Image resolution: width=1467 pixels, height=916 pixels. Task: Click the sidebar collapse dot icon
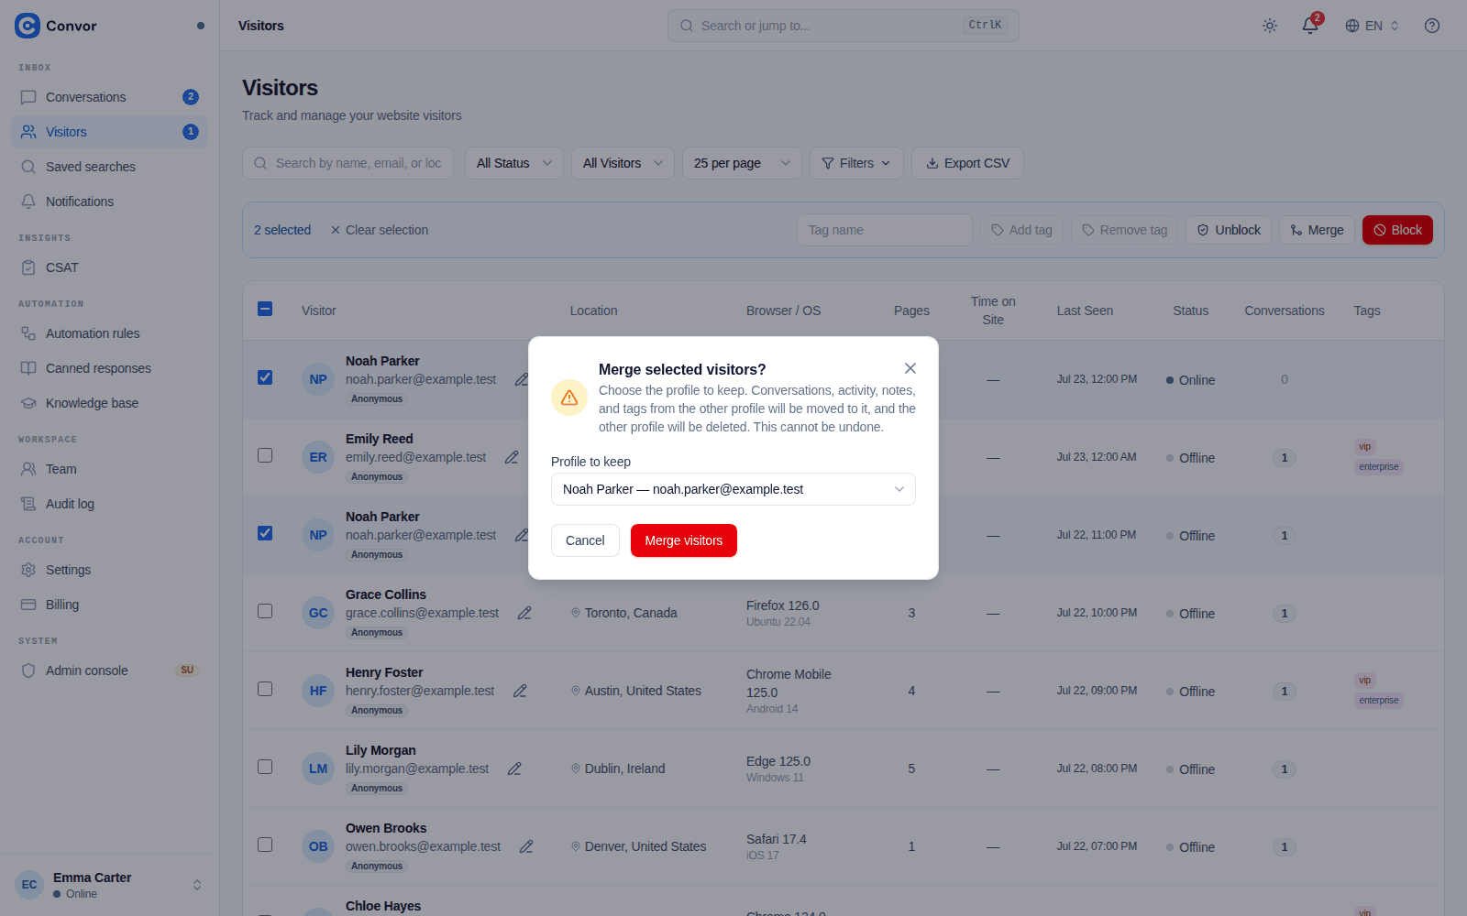201,26
